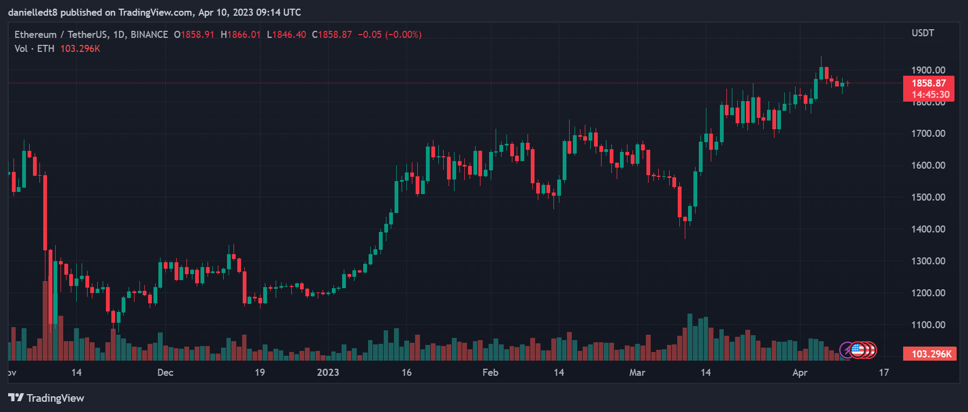Select the Dec marker on time axis
968x412 pixels.
tap(165, 373)
